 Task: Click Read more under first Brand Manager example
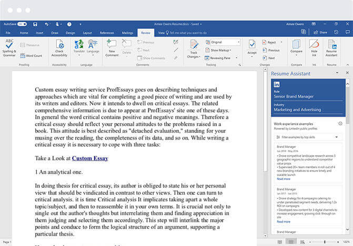pyautogui.click(x=284, y=179)
